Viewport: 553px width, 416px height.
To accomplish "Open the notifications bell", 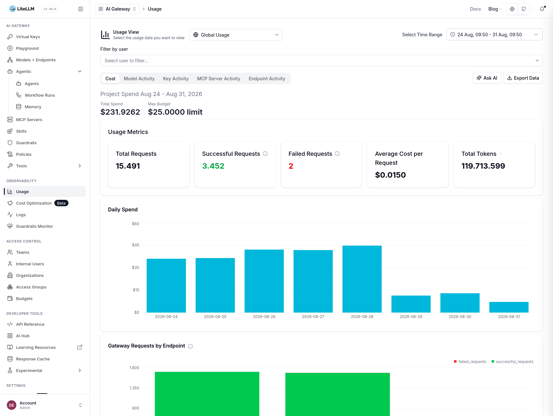I will tap(542, 9).
